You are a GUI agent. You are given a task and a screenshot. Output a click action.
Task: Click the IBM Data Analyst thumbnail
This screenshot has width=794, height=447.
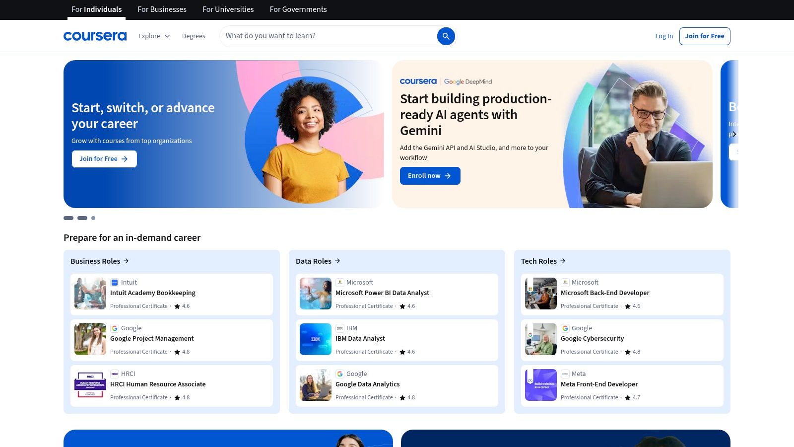pyautogui.click(x=316, y=339)
